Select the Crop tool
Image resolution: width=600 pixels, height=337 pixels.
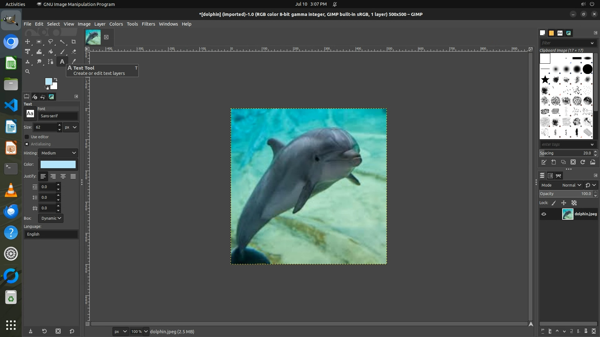point(74,42)
